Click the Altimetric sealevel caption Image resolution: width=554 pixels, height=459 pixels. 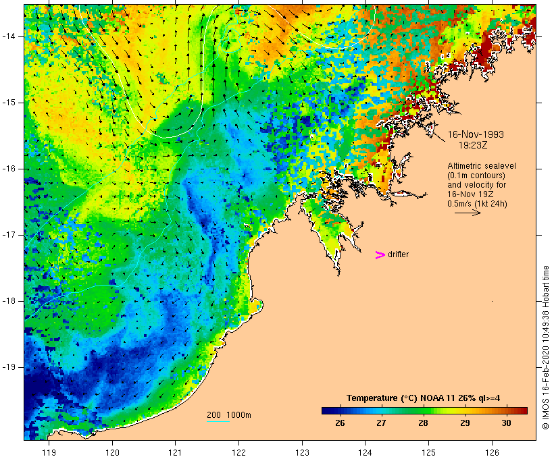coord(482,166)
